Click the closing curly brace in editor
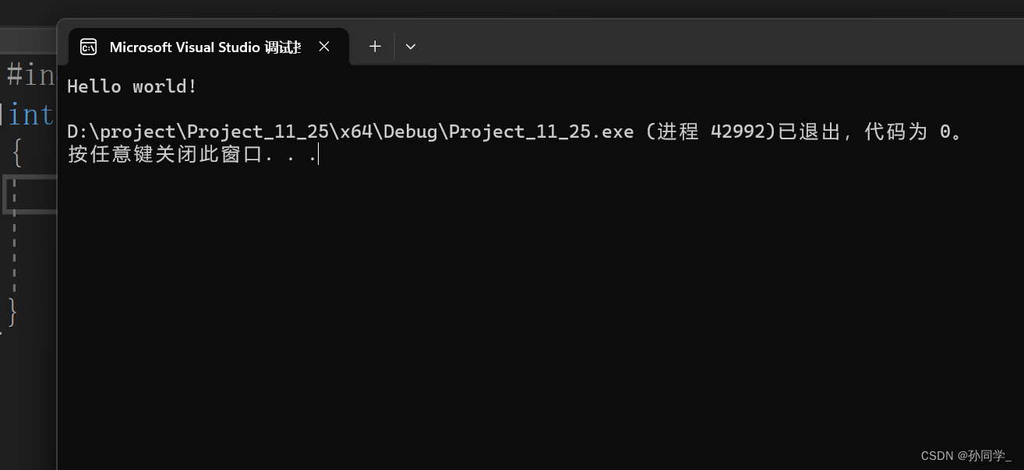 12,311
